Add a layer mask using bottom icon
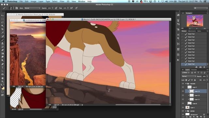The width and height of the screenshot is (209, 118). pyautogui.click(x=190, y=117)
